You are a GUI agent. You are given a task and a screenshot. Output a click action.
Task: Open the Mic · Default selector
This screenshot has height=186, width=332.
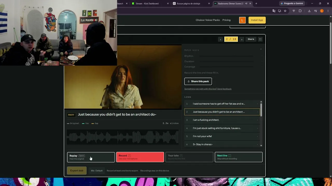(97, 171)
